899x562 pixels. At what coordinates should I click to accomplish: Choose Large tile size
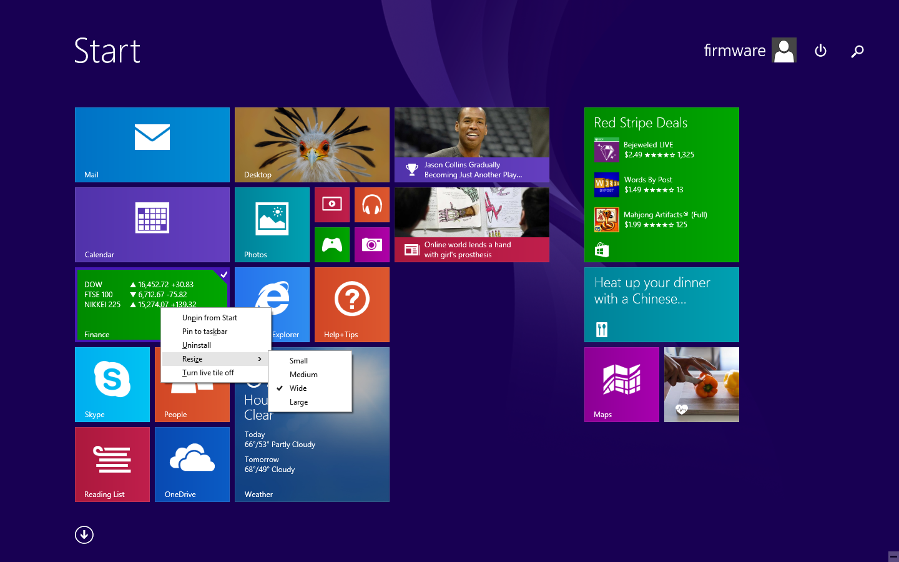(310, 402)
